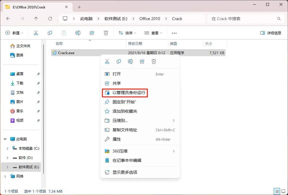288x195 pixels.
Task: Choose 共享 from the context menu
Action: (140, 83)
